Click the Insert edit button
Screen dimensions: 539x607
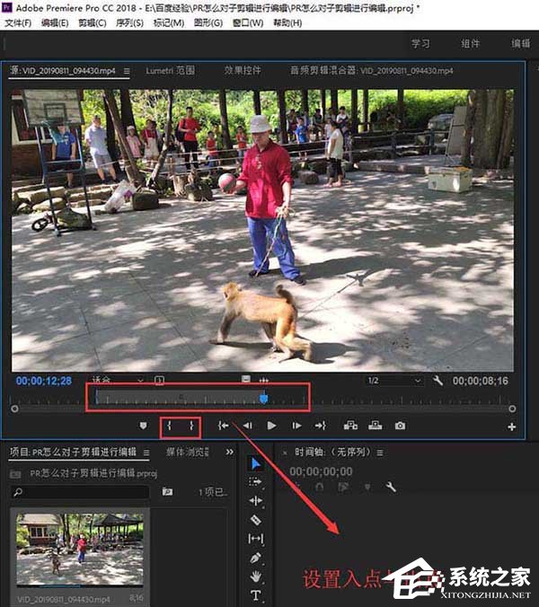point(350,426)
